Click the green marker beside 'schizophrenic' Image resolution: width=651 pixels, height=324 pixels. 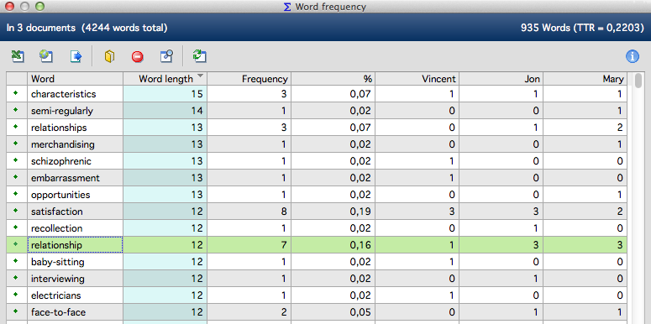point(16,160)
